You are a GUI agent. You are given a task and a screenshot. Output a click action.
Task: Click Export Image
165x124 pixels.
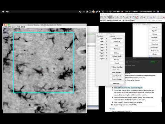117,79
